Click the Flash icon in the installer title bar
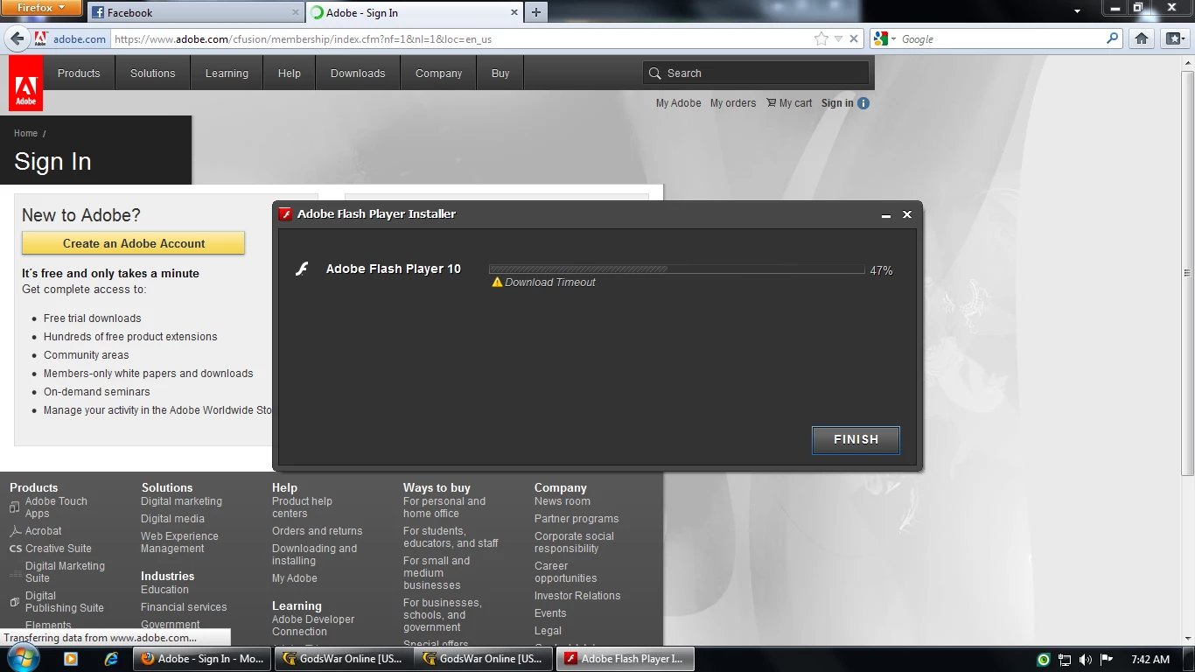 (x=285, y=214)
